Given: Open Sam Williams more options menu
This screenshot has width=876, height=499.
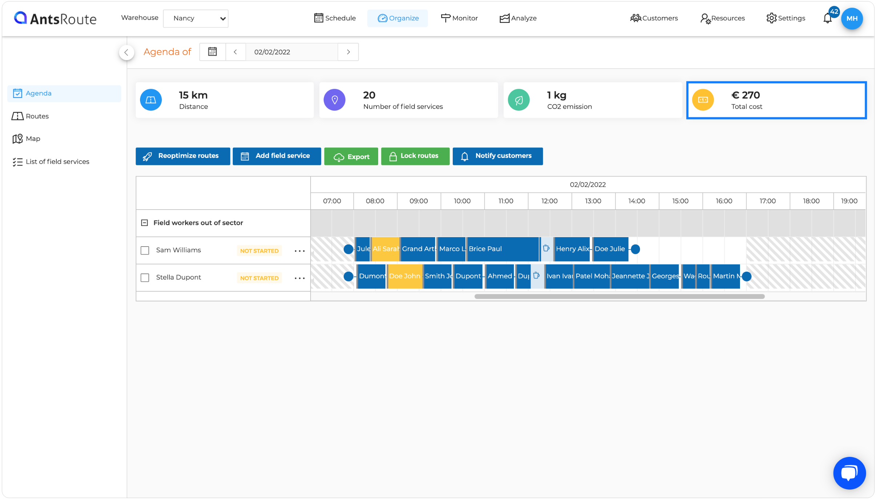Looking at the screenshot, I should pyautogui.click(x=300, y=251).
